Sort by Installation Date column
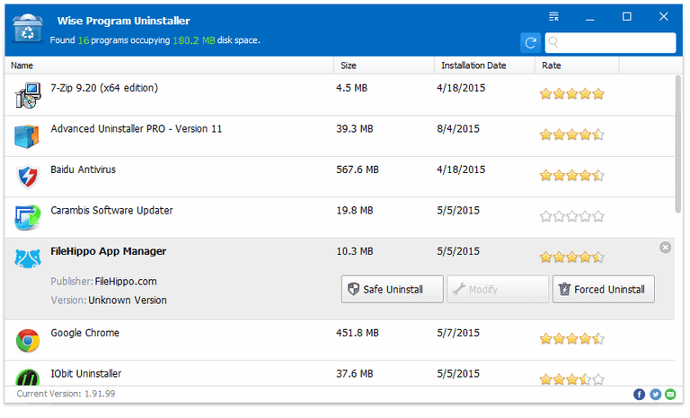This screenshot has width=690, height=418. click(x=485, y=65)
